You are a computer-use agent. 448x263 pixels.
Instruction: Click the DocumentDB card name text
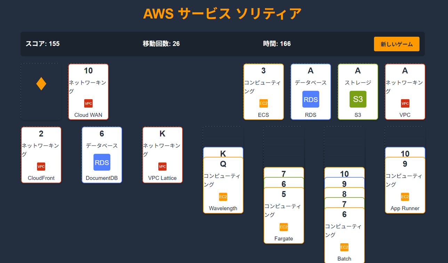click(102, 178)
